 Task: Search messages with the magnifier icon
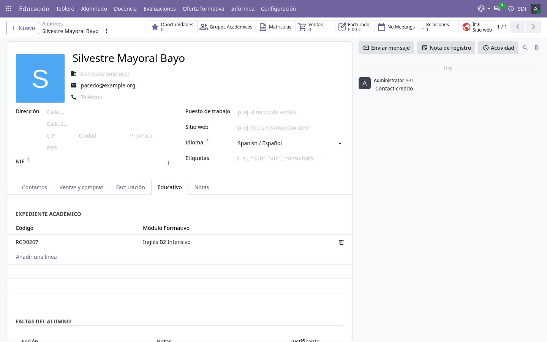click(525, 48)
